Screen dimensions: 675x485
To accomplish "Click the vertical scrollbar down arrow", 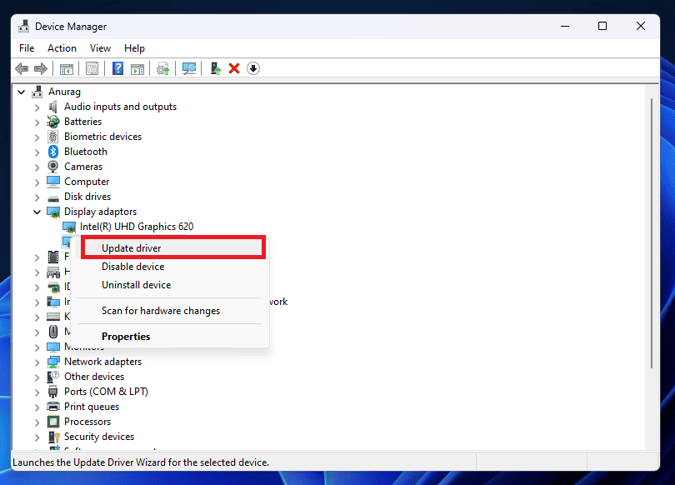I will click(653, 446).
